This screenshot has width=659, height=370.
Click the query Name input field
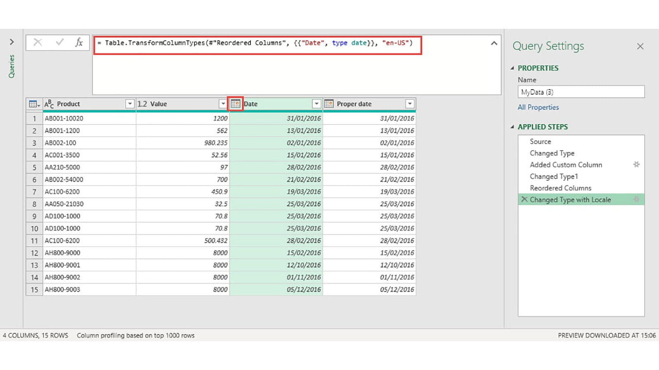click(581, 92)
